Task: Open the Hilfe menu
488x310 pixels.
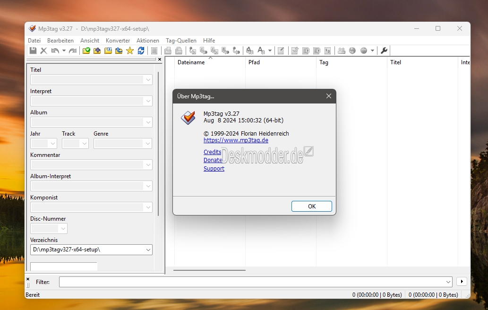Action: [209, 41]
